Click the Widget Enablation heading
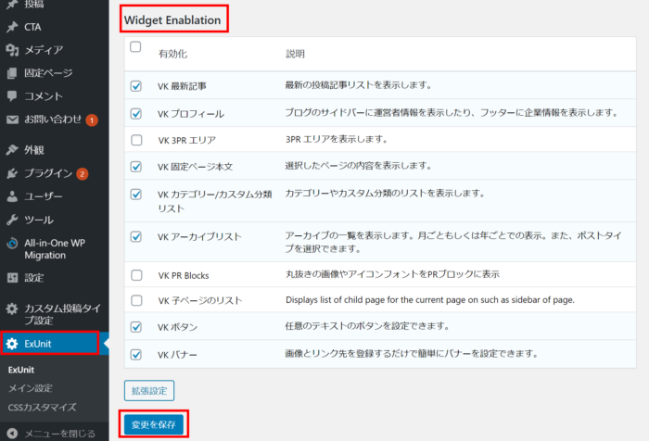Viewport: 649px width, 441px height. click(172, 19)
